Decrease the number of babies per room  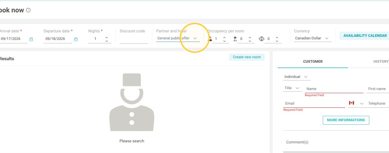pyautogui.click(x=277, y=41)
